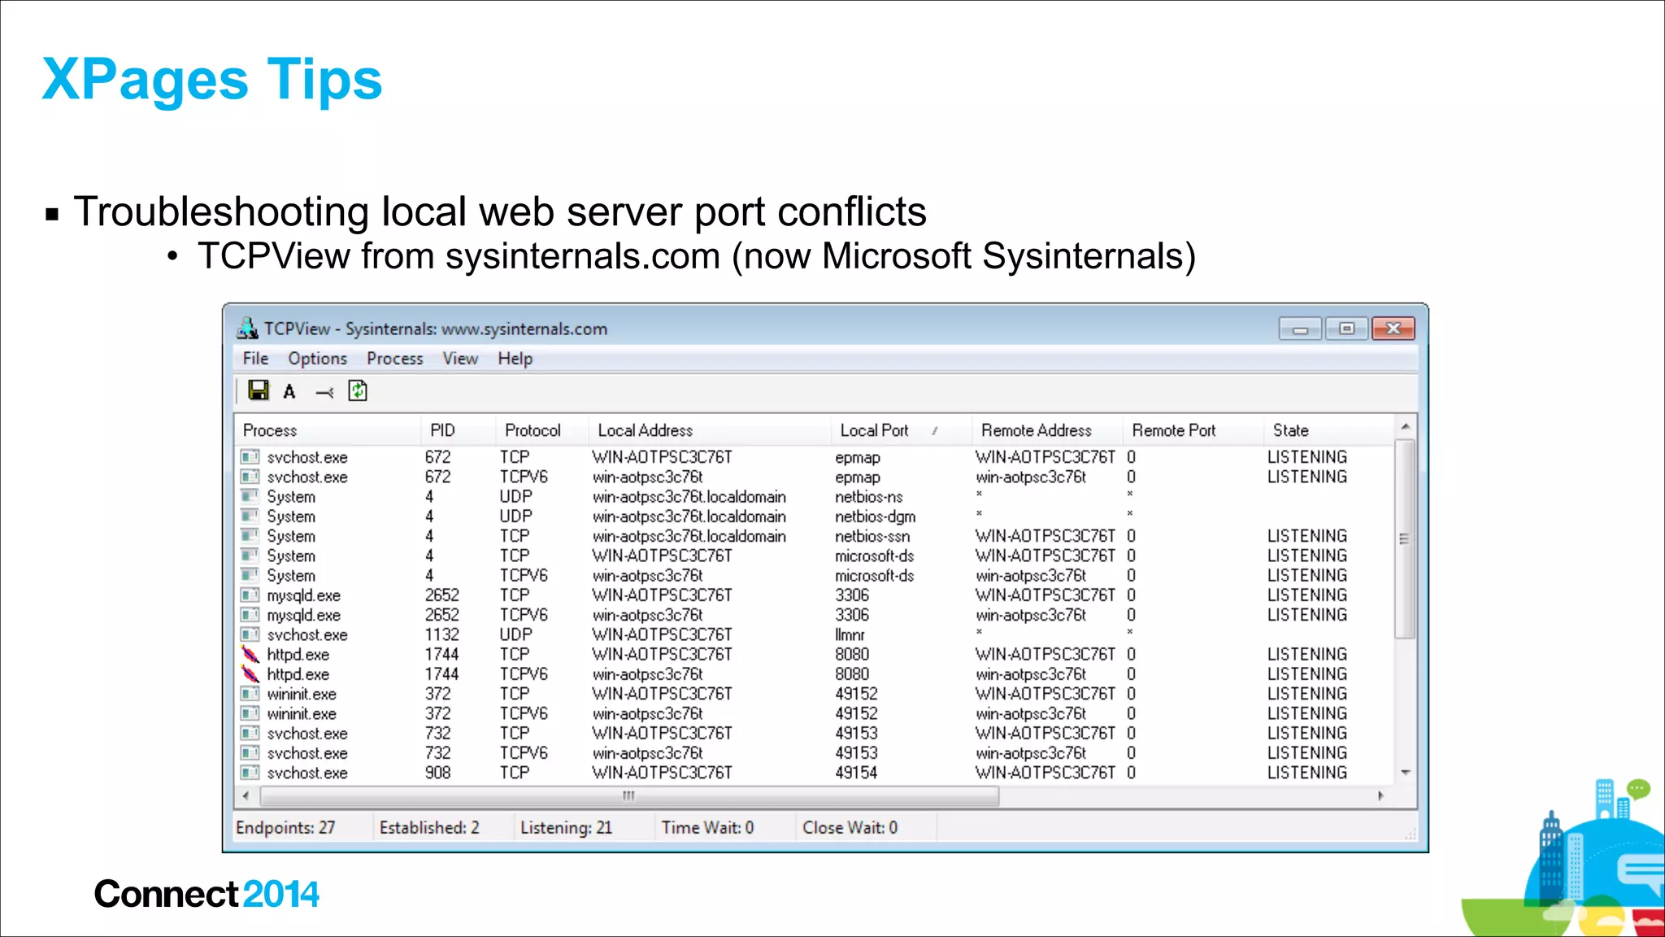
Task: Toggle the Resolve Addresses 'A' toolbar icon
Action: 289,392
